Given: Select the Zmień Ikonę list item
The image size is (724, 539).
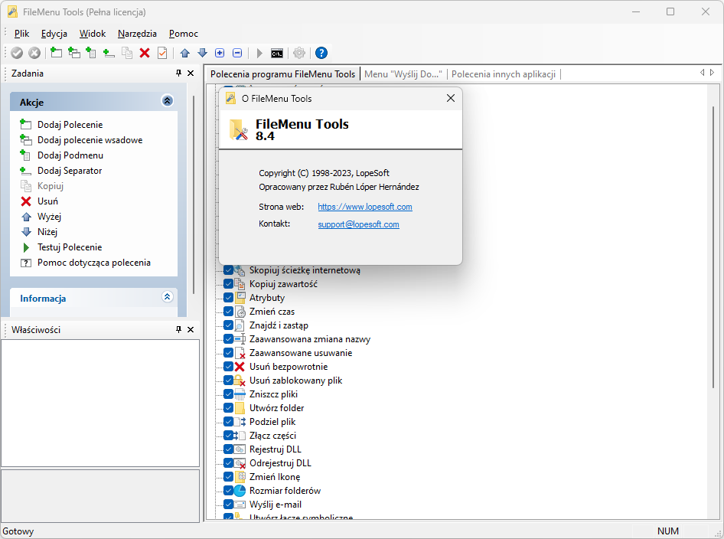Looking at the screenshot, I should click(x=275, y=477).
